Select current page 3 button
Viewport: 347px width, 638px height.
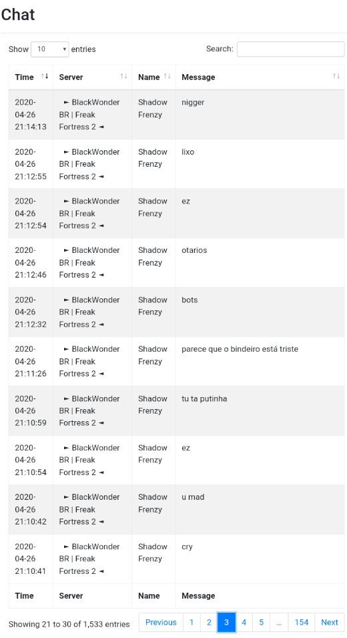coord(227,622)
